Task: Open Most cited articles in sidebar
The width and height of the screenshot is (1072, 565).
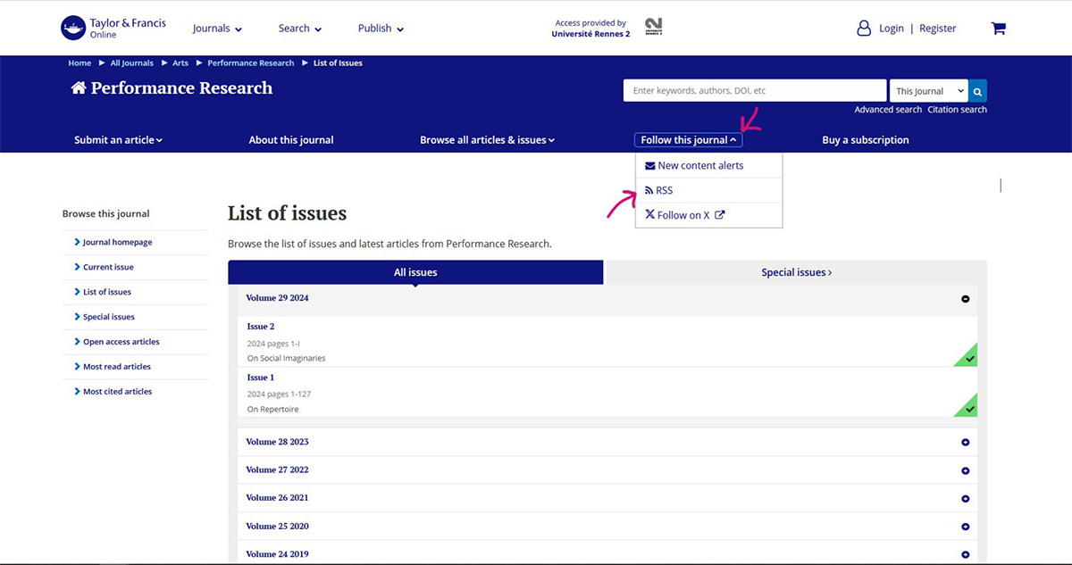Action: tap(118, 392)
